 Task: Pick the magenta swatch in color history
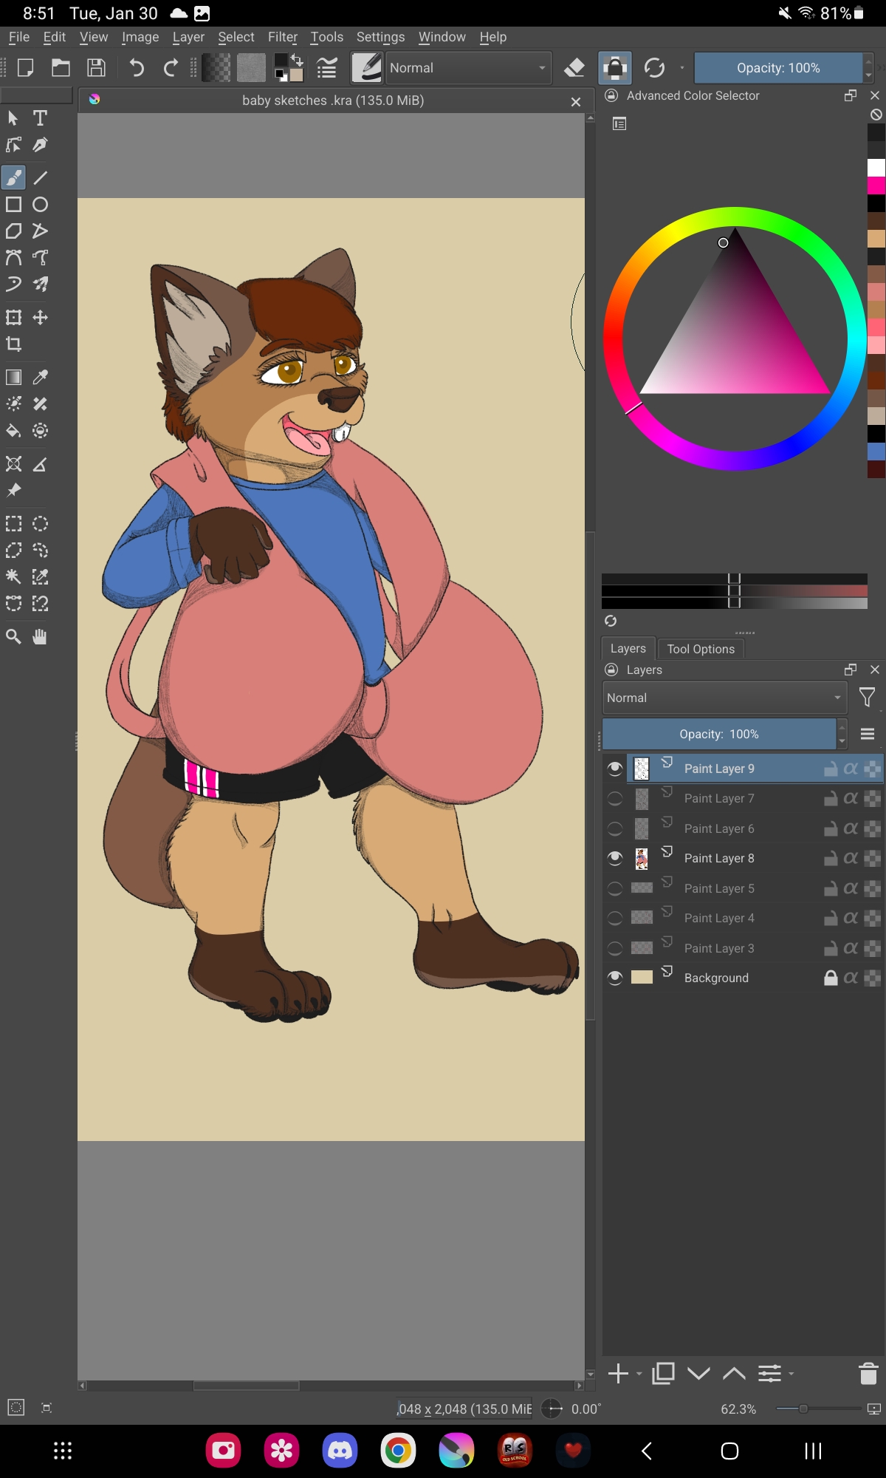[876, 185]
